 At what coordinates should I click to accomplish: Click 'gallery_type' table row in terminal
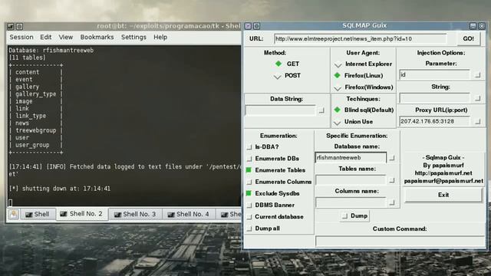coord(36,94)
